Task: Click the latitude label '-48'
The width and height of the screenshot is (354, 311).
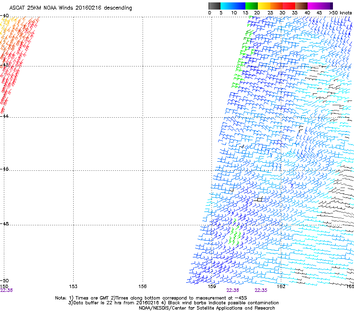Action: coord(4,224)
